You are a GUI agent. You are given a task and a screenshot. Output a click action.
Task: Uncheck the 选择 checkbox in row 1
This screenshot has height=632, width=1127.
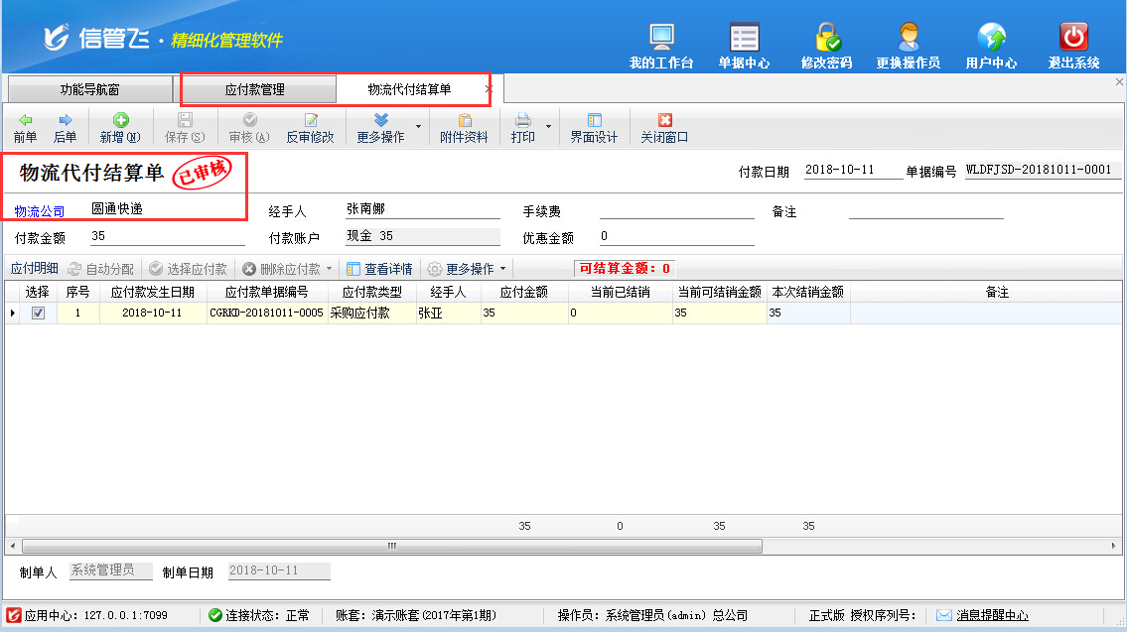click(38, 313)
